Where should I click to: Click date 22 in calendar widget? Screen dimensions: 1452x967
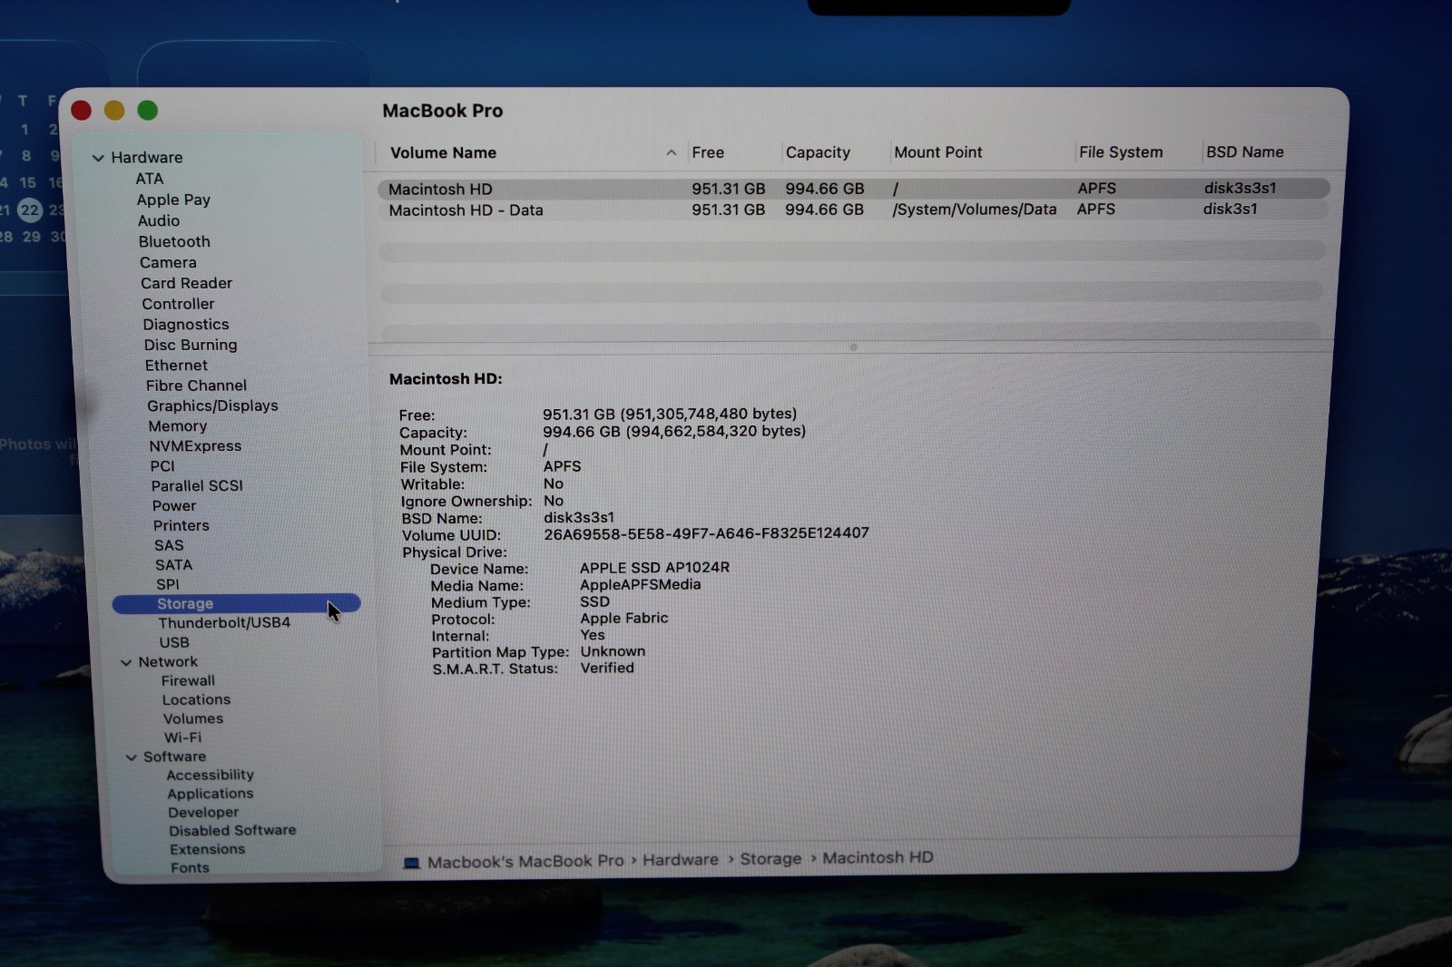pyautogui.click(x=30, y=210)
